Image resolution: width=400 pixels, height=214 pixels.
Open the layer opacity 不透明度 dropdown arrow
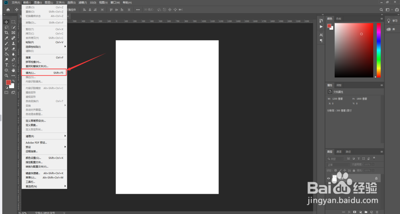coord(373,165)
